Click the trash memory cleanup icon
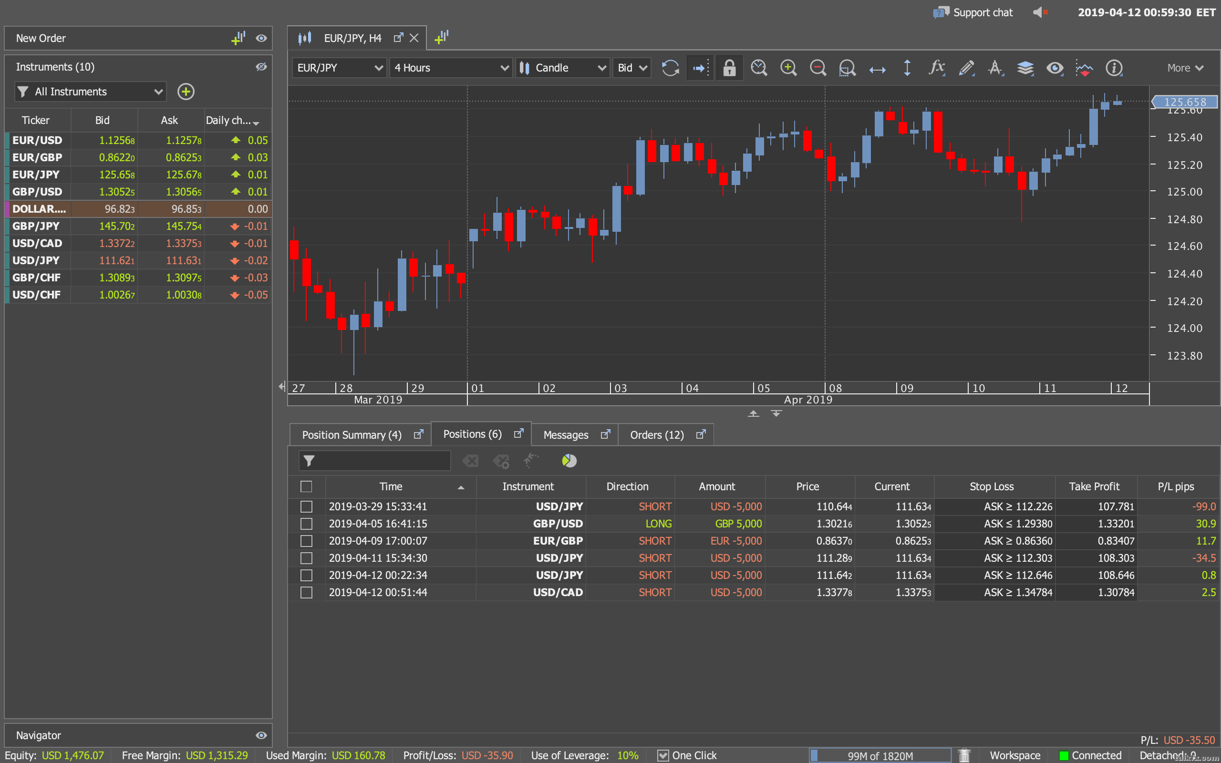The width and height of the screenshot is (1221, 763). pos(964,755)
